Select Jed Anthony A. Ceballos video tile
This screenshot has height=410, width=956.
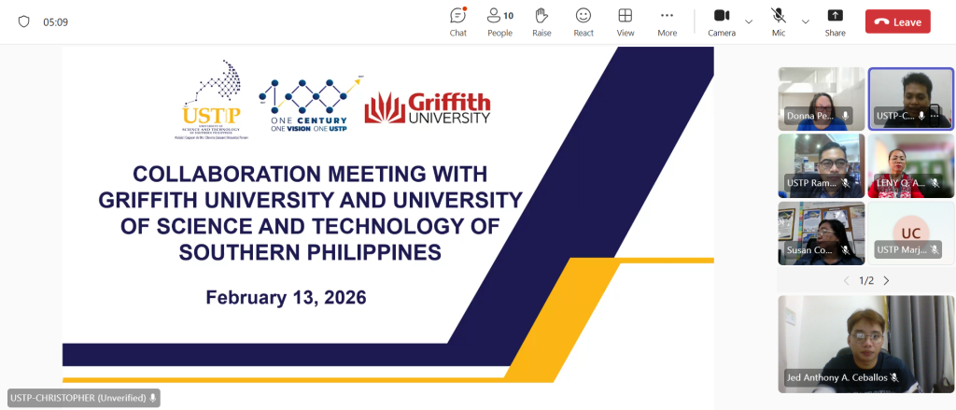865,342
